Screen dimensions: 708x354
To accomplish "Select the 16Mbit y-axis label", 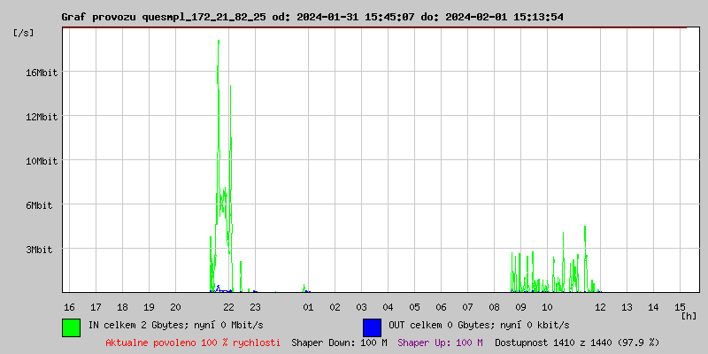I will click(x=41, y=73).
